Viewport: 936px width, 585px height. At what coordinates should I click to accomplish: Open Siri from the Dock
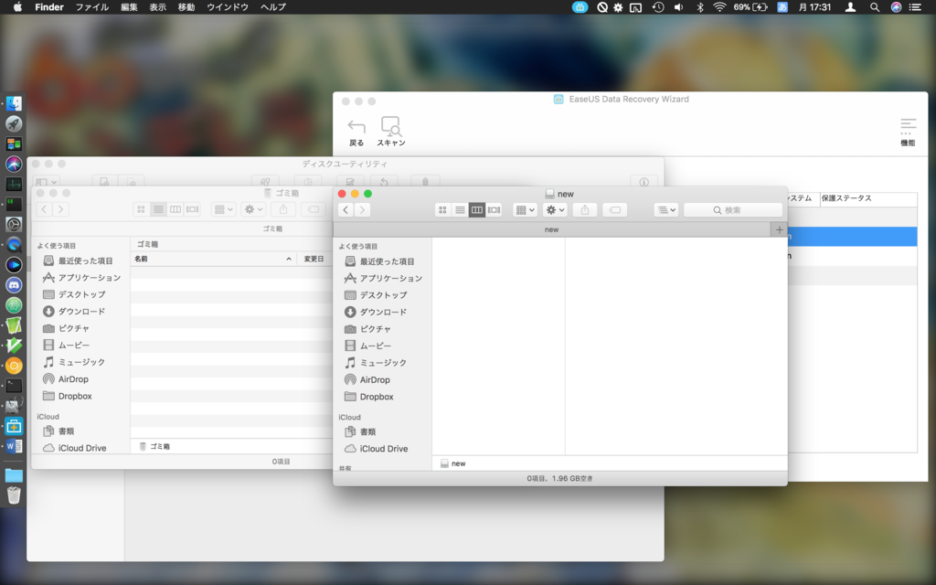[x=14, y=164]
